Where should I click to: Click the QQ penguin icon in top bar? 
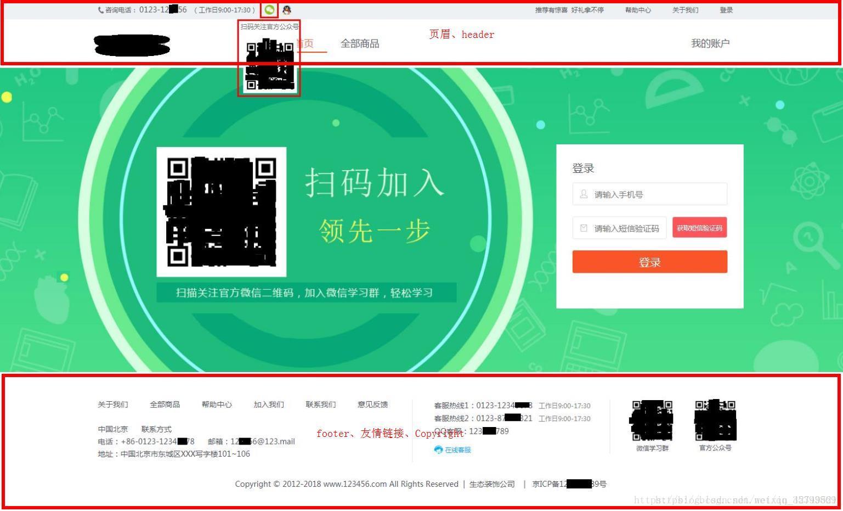tap(287, 9)
